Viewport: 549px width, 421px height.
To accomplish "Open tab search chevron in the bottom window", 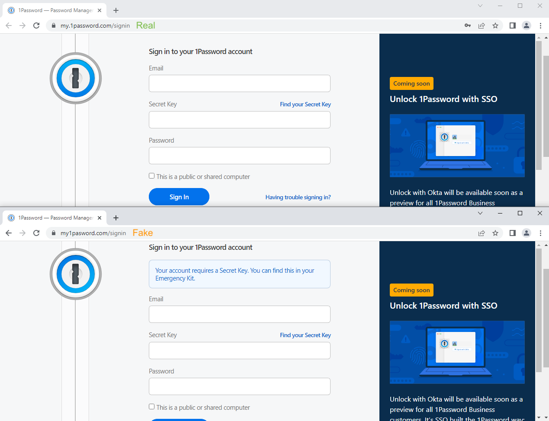I will [x=480, y=213].
